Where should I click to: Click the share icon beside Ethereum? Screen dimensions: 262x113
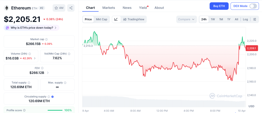[71, 8]
